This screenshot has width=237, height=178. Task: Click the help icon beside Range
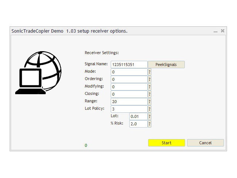150,102
